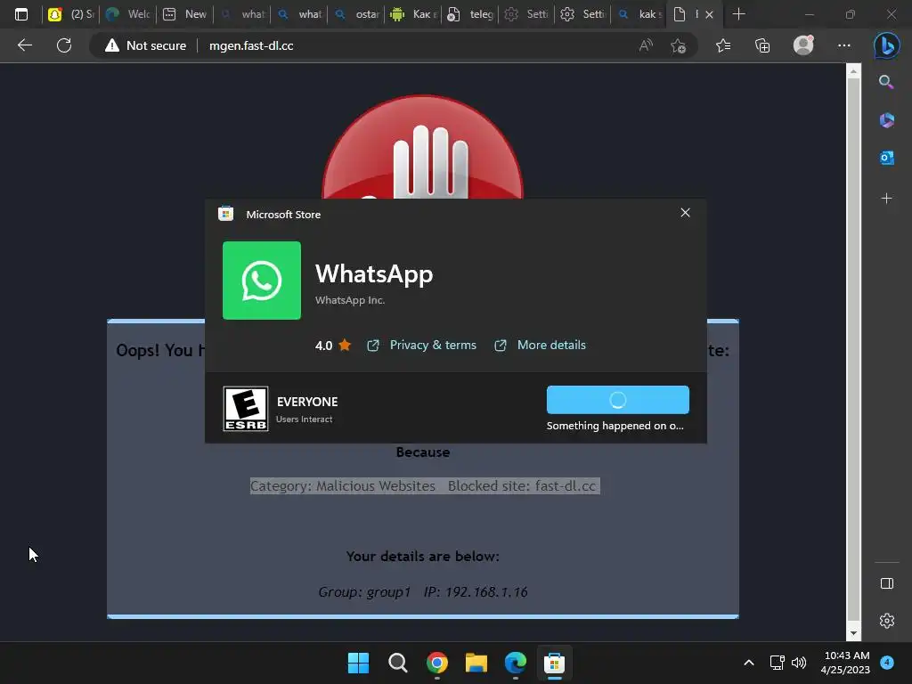
Task: Open Edge from the taskbar
Action: coord(516,663)
